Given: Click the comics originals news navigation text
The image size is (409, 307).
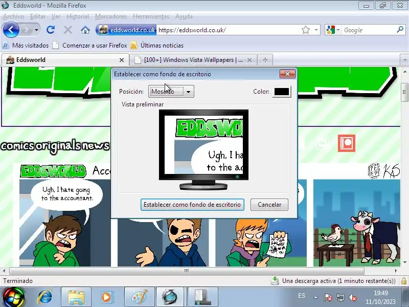Looking at the screenshot, I should click(55, 146).
